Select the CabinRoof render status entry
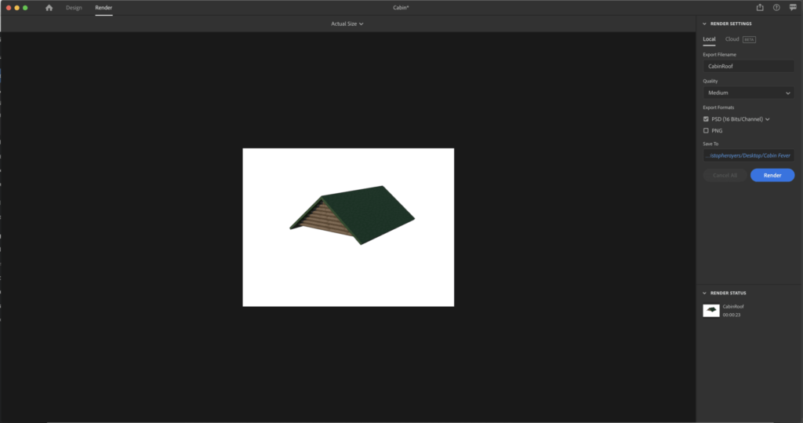The width and height of the screenshot is (803, 423). coord(733,307)
